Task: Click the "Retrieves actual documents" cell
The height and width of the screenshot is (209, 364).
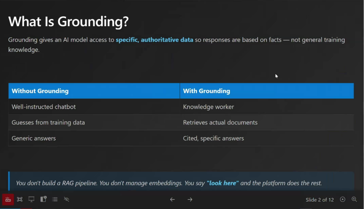Action: tap(220, 123)
